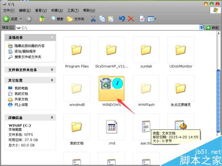Select the .rnd file icon
222x166 pixels.
tap(111, 127)
